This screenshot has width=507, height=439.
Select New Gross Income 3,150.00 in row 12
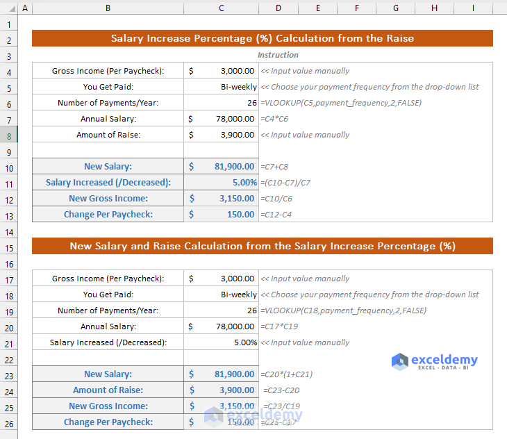coord(221,199)
